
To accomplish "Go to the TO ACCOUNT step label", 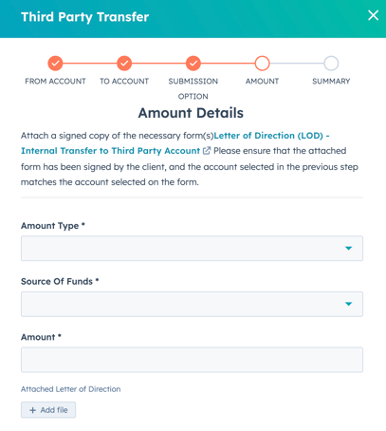I will click(124, 82).
